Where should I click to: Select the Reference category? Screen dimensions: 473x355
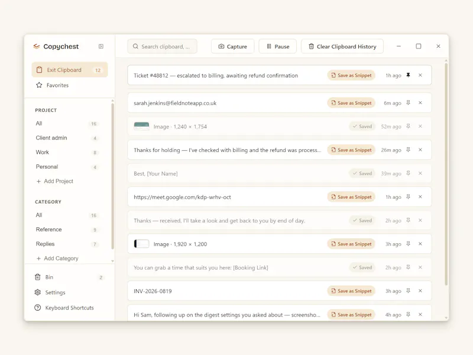(67, 230)
